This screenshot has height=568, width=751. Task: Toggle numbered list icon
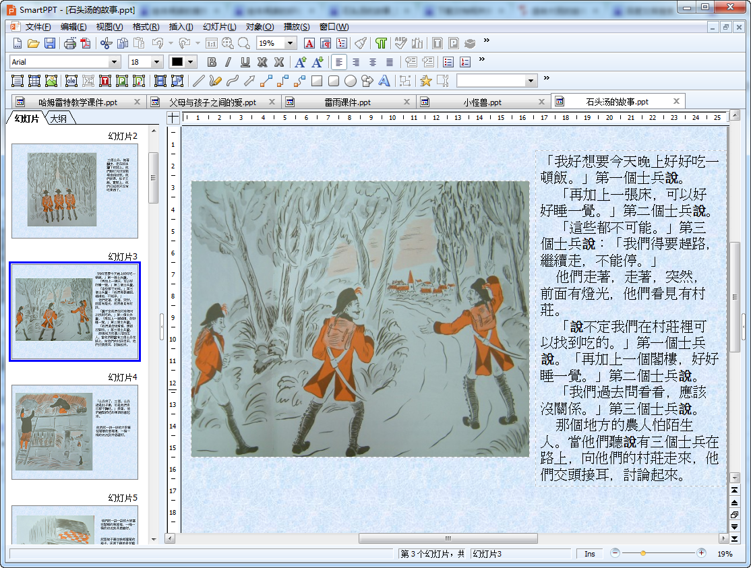coord(465,62)
